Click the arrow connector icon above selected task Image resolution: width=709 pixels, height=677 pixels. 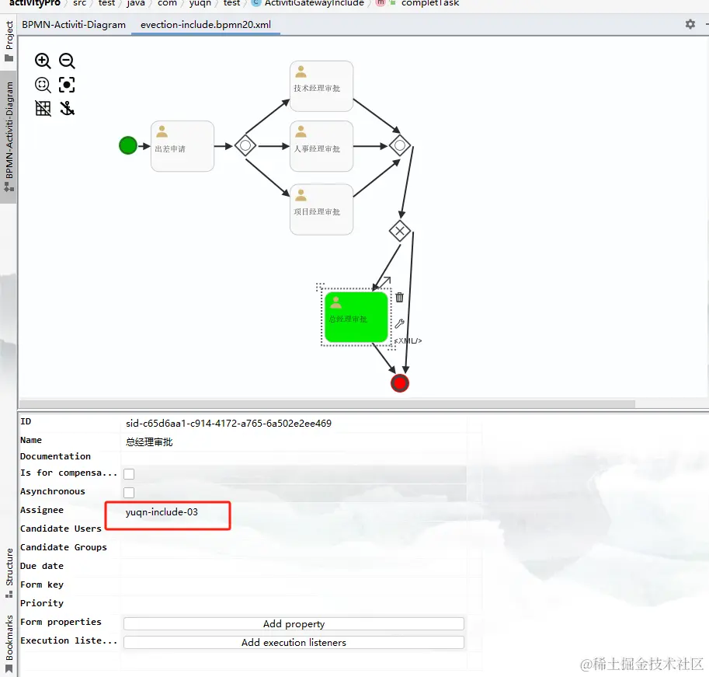pos(385,282)
